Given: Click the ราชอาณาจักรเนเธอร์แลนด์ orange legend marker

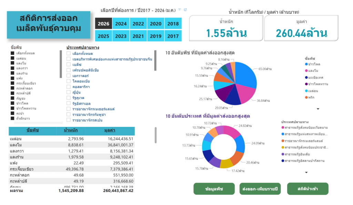Looking at the screenshot, I should 283,141.
